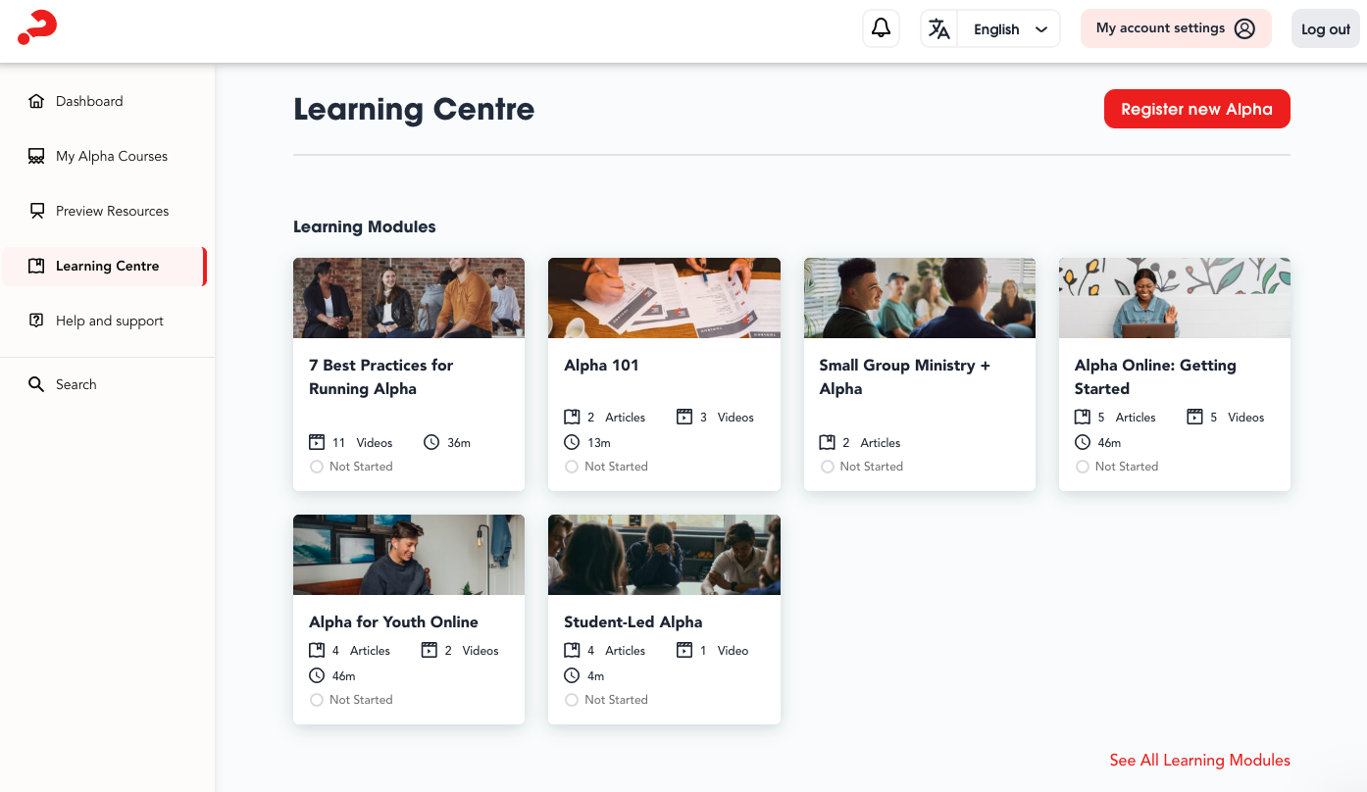Select Not Started indicator for Student-Led Alpha
Image resolution: width=1367 pixels, height=792 pixels.
pyautogui.click(x=572, y=700)
